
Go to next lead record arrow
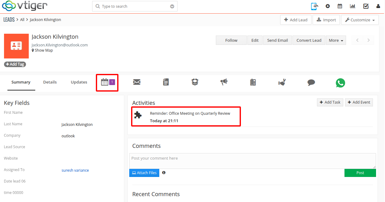point(369,40)
